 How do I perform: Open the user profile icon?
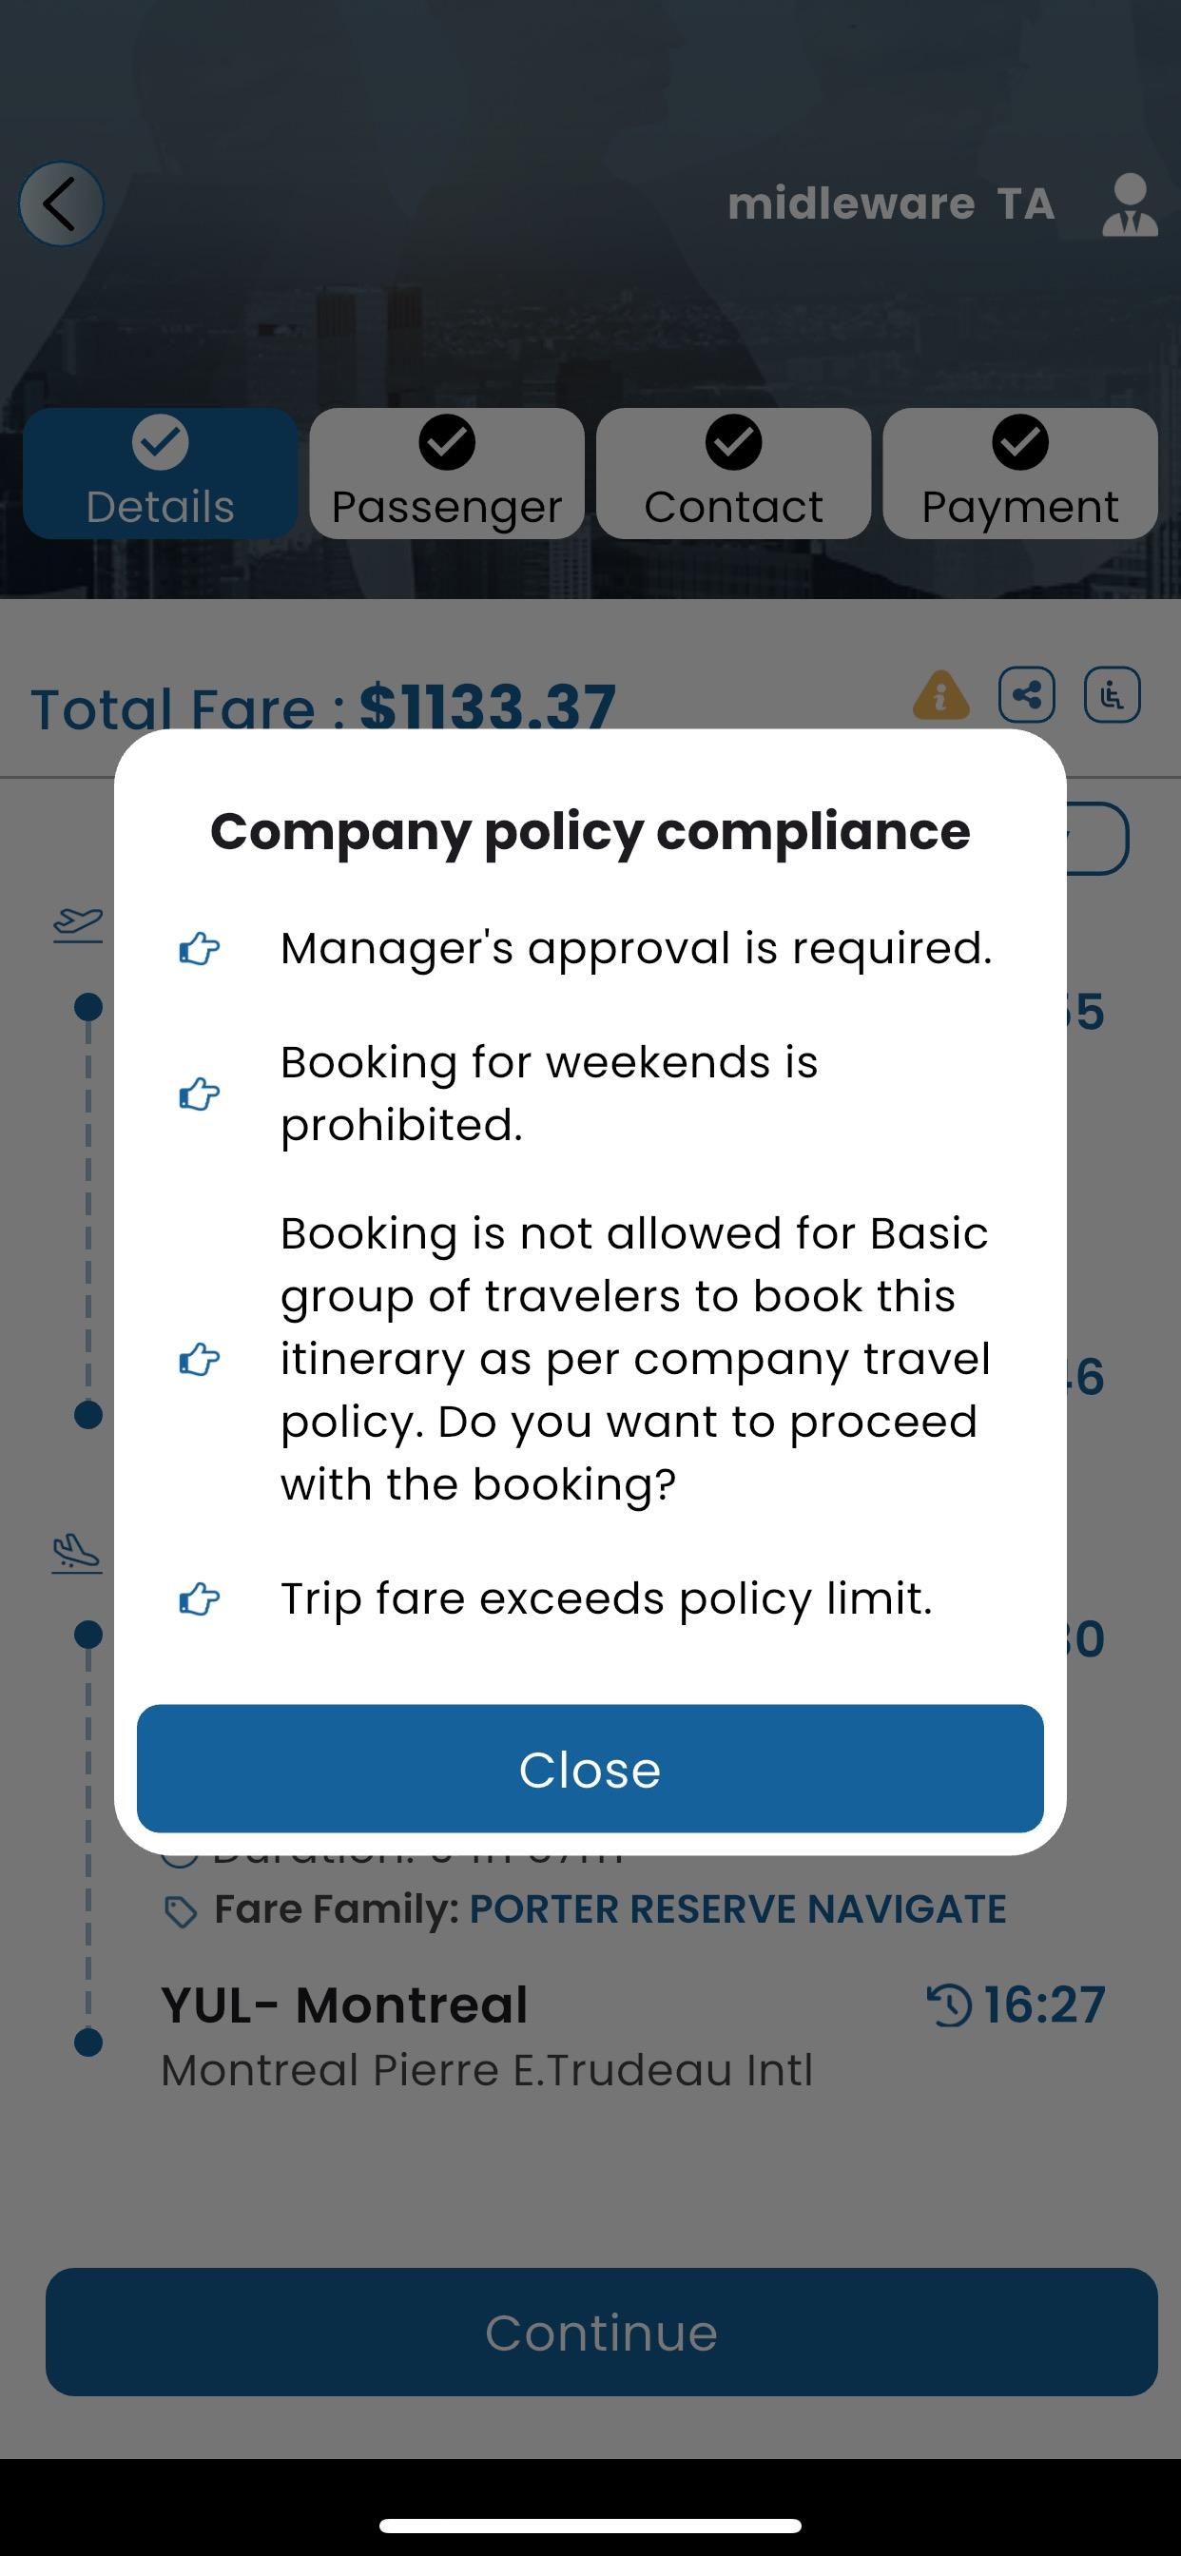pyautogui.click(x=1130, y=204)
